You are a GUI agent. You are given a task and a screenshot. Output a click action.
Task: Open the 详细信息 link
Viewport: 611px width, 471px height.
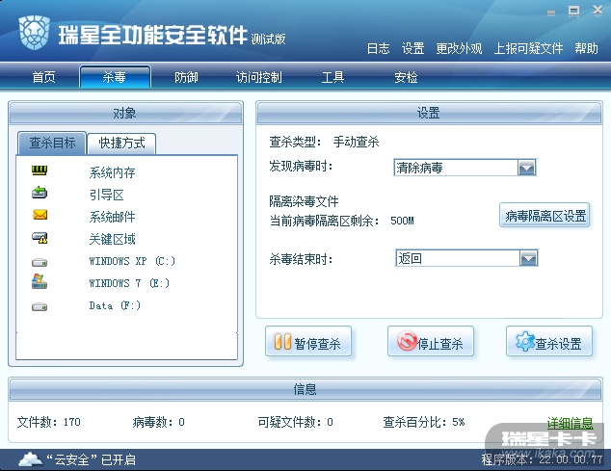571,423
